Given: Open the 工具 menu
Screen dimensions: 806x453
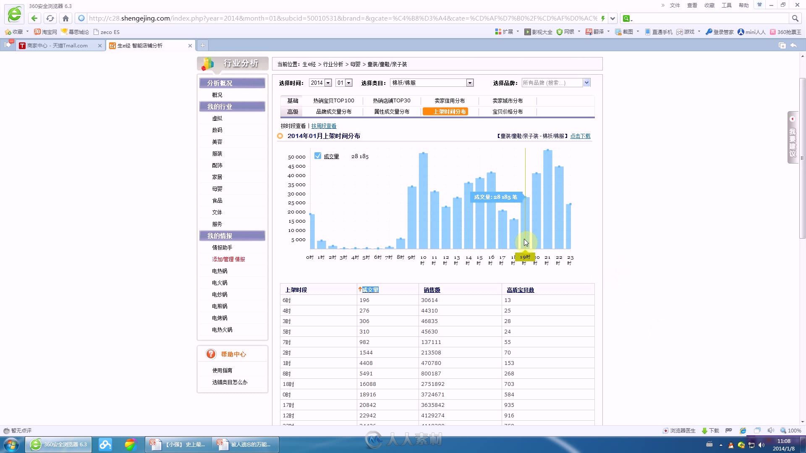Looking at the screenshot, I should (x=726, y=5).
